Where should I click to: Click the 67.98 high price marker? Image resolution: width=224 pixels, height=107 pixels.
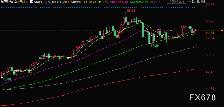131,11
